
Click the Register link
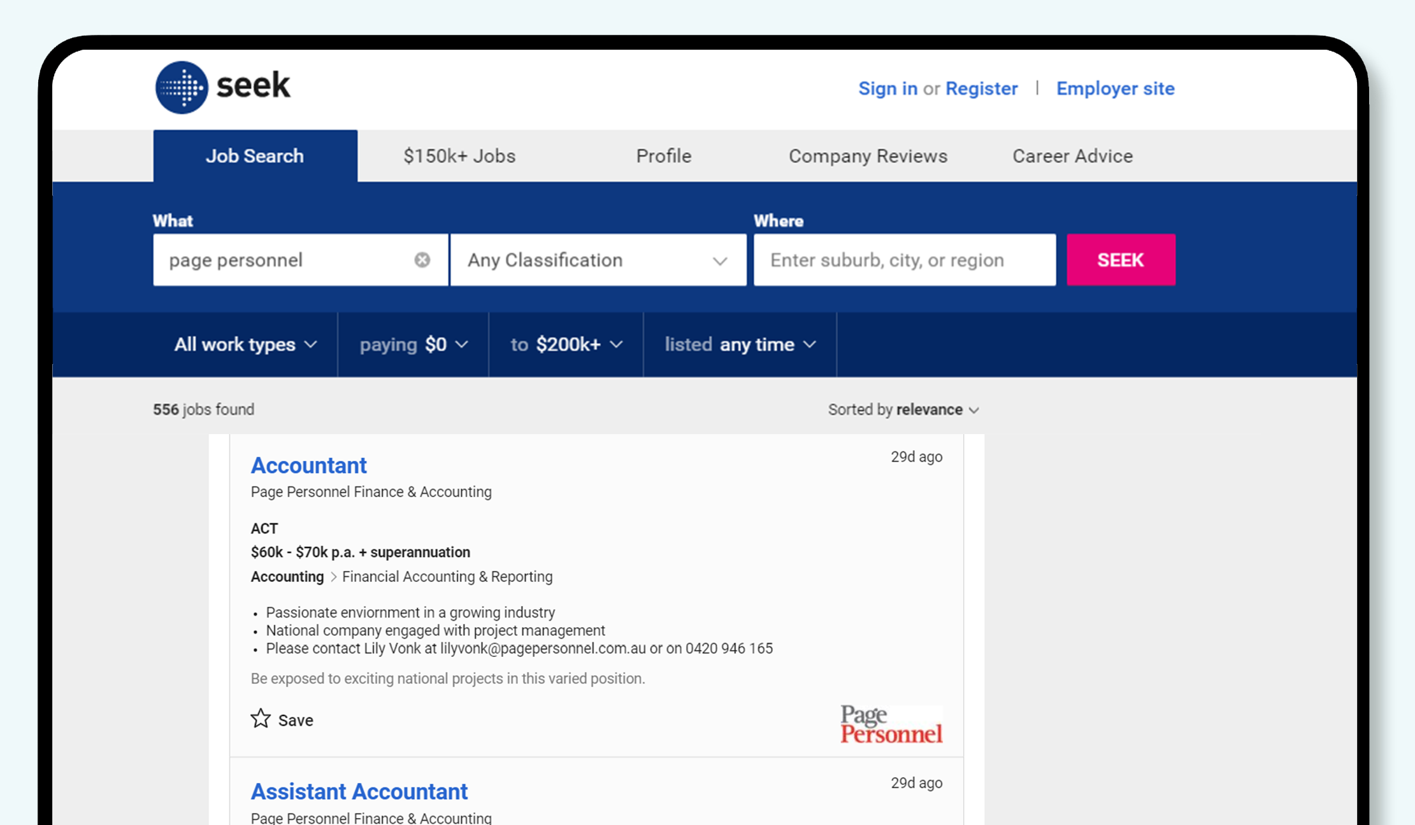[981, 88]
